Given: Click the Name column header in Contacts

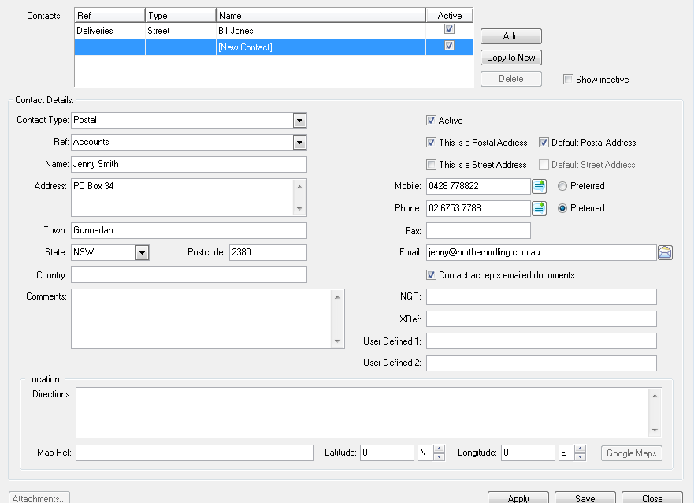Looking at the screenshot, I should point(321,15).
